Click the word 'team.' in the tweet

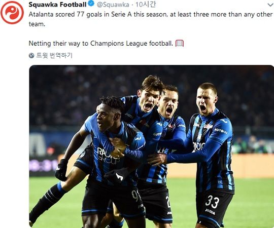[x=37, y=24]
